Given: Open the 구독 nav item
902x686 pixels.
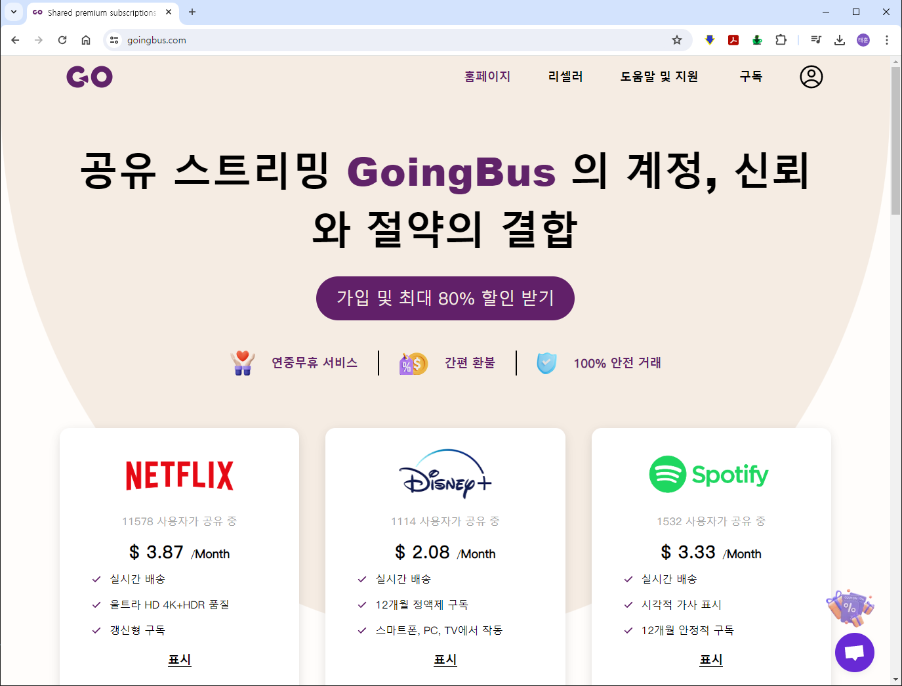Looking at the screenshot, I should (x=751, y=76).
